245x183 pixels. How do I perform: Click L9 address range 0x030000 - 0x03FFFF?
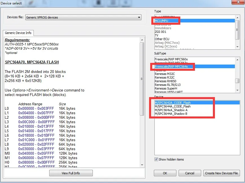click(x=36, y=149)
